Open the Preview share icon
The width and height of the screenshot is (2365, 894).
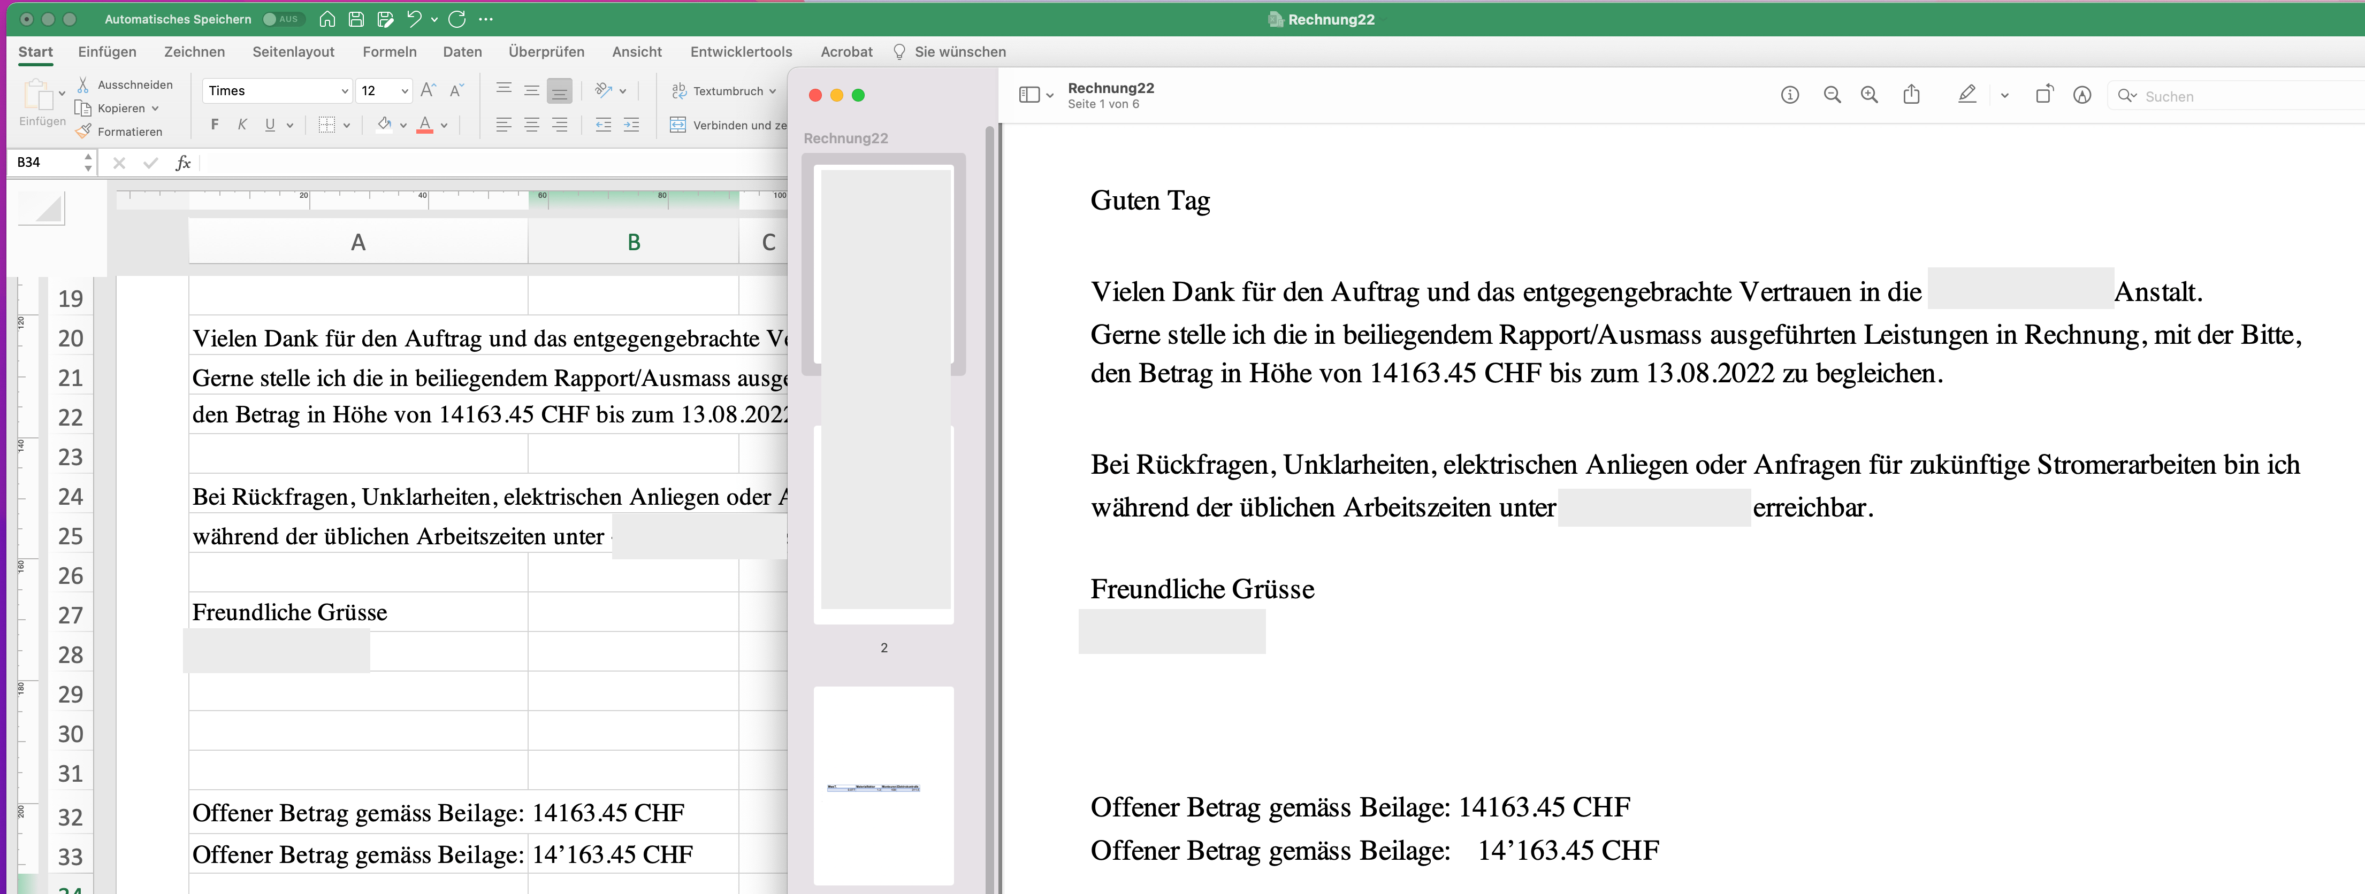coord(1911,95)
